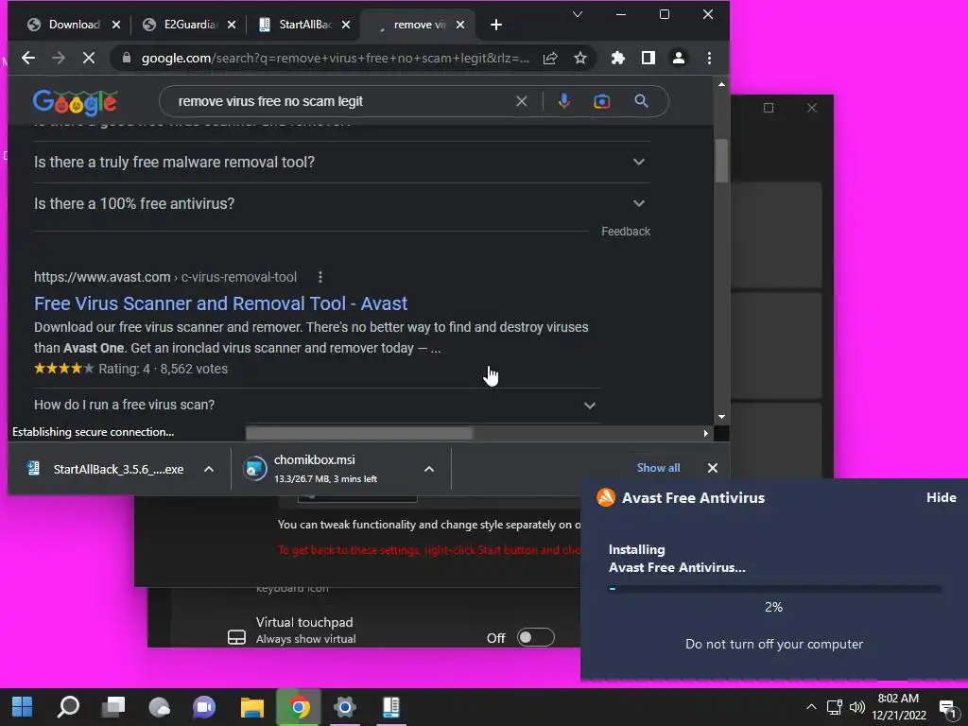Share this page icon in address bar
Image resolution: width=968 pixels, height=726 pixels.
[x=550, y=58]
